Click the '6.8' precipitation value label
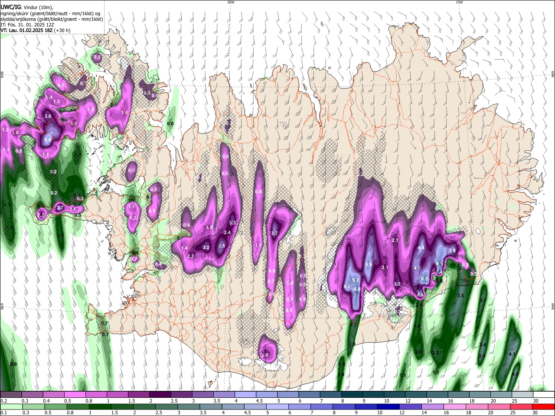555x416 pixels. [358, 289]
